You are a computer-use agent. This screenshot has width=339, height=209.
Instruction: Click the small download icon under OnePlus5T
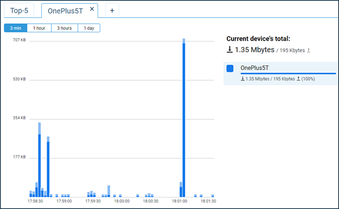tap(243, 79)
